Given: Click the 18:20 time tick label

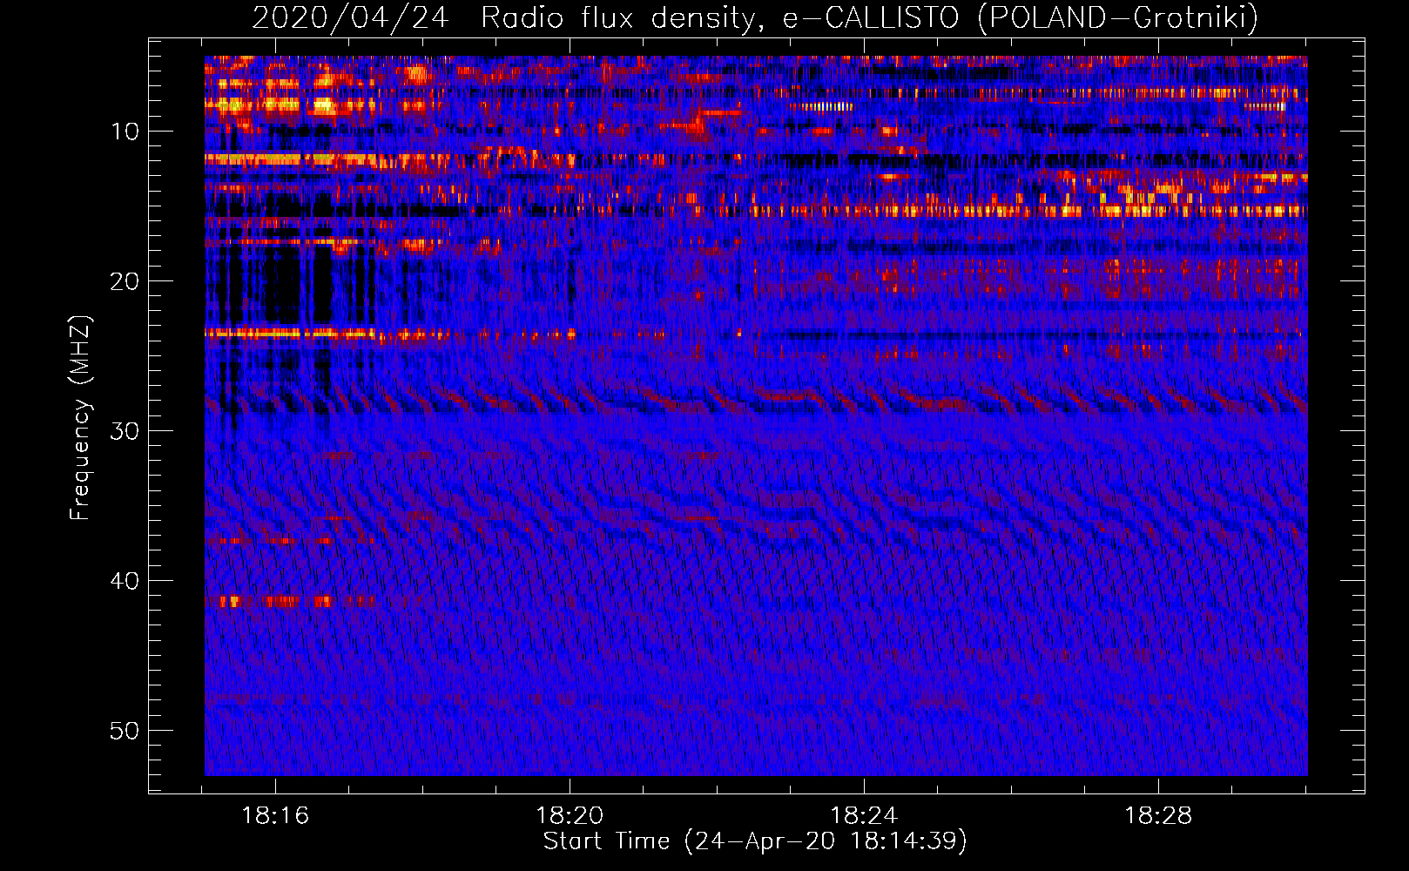Looking at the screenshot, I should (x=570, y=816).
